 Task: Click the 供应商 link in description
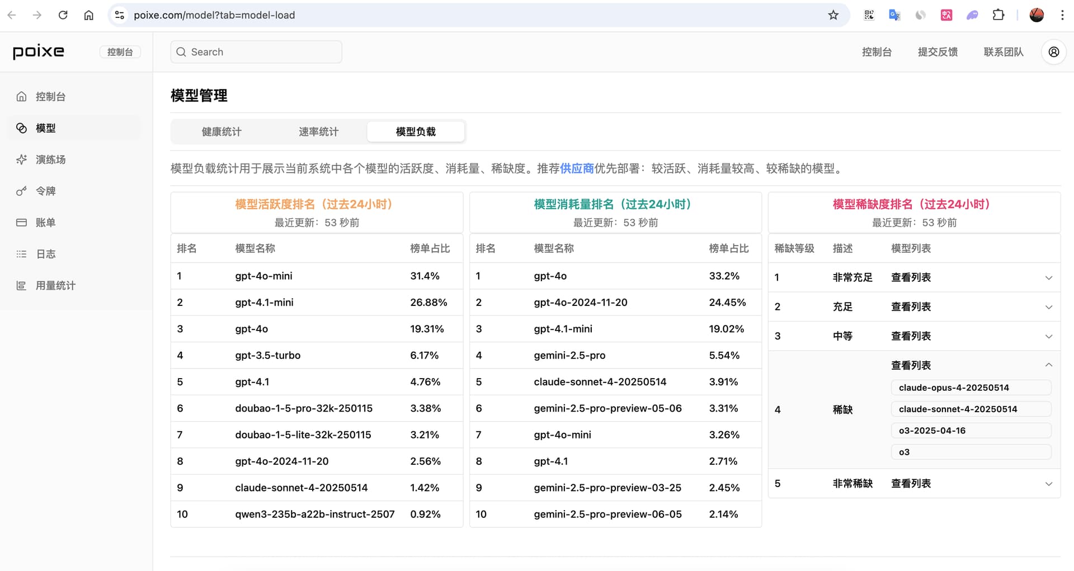tap(576, 169)
